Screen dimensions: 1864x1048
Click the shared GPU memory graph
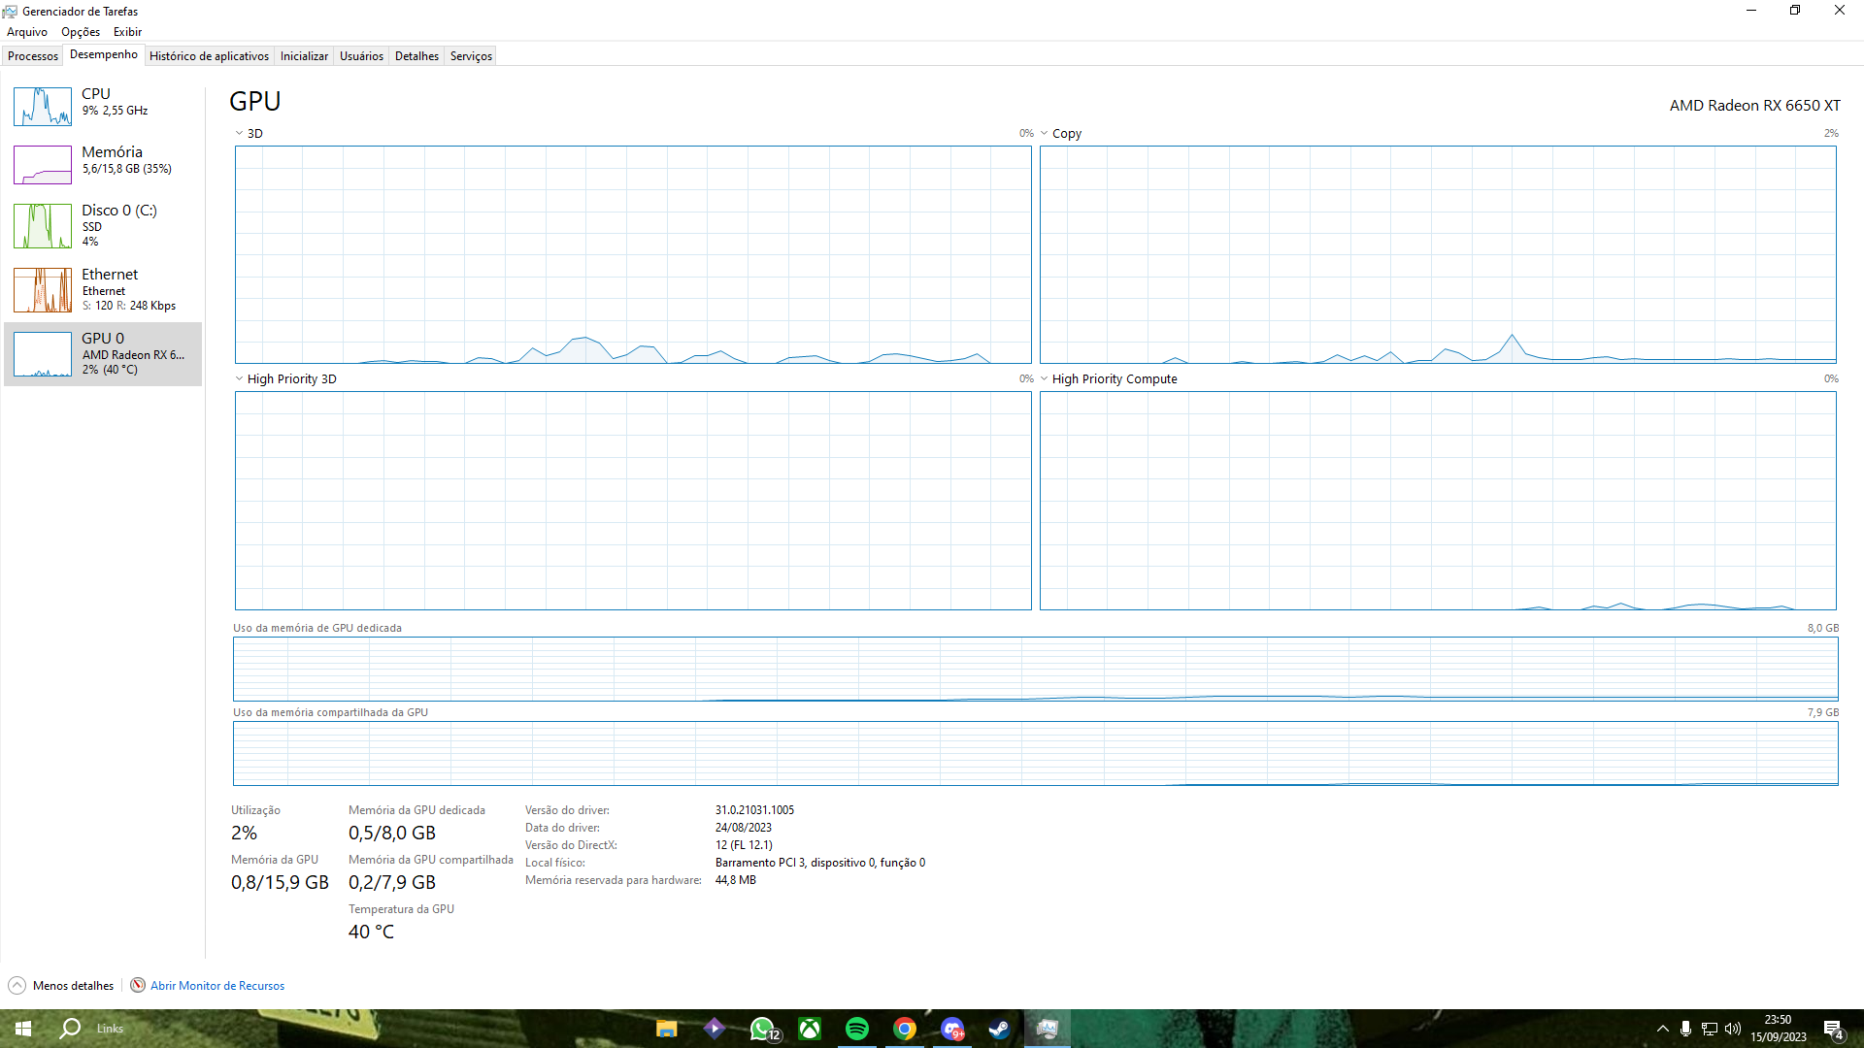[1035, 754]
